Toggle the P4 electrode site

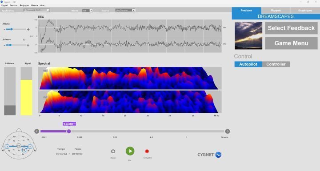pyautogui.click(x=24, y=150)
